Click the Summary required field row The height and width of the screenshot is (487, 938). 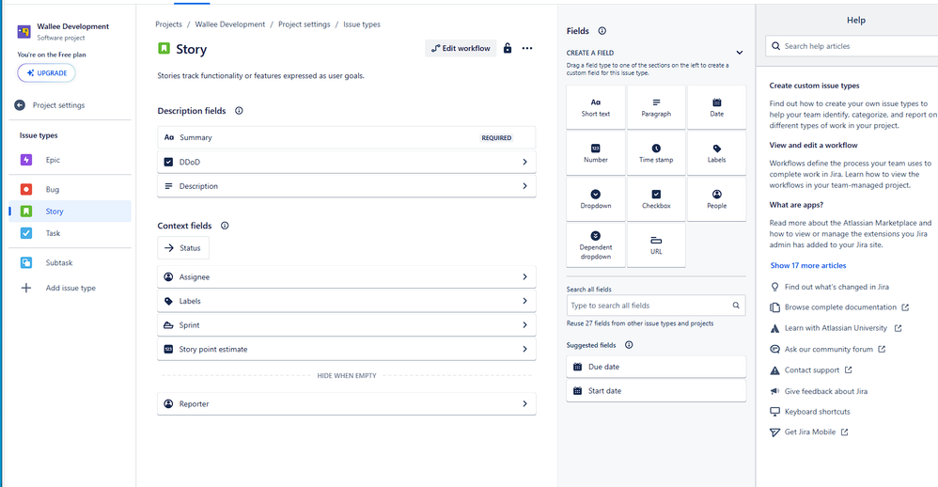point(347,137)
